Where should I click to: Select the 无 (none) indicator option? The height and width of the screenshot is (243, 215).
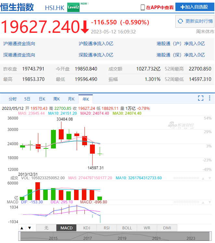(x=46, y=228)
